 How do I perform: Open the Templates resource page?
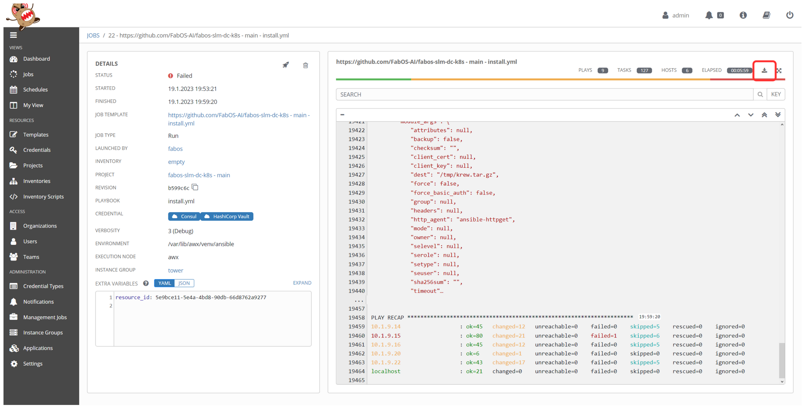[35, 135]
